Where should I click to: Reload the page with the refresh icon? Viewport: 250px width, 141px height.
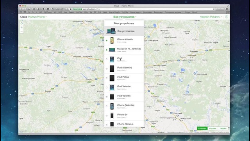214,9
